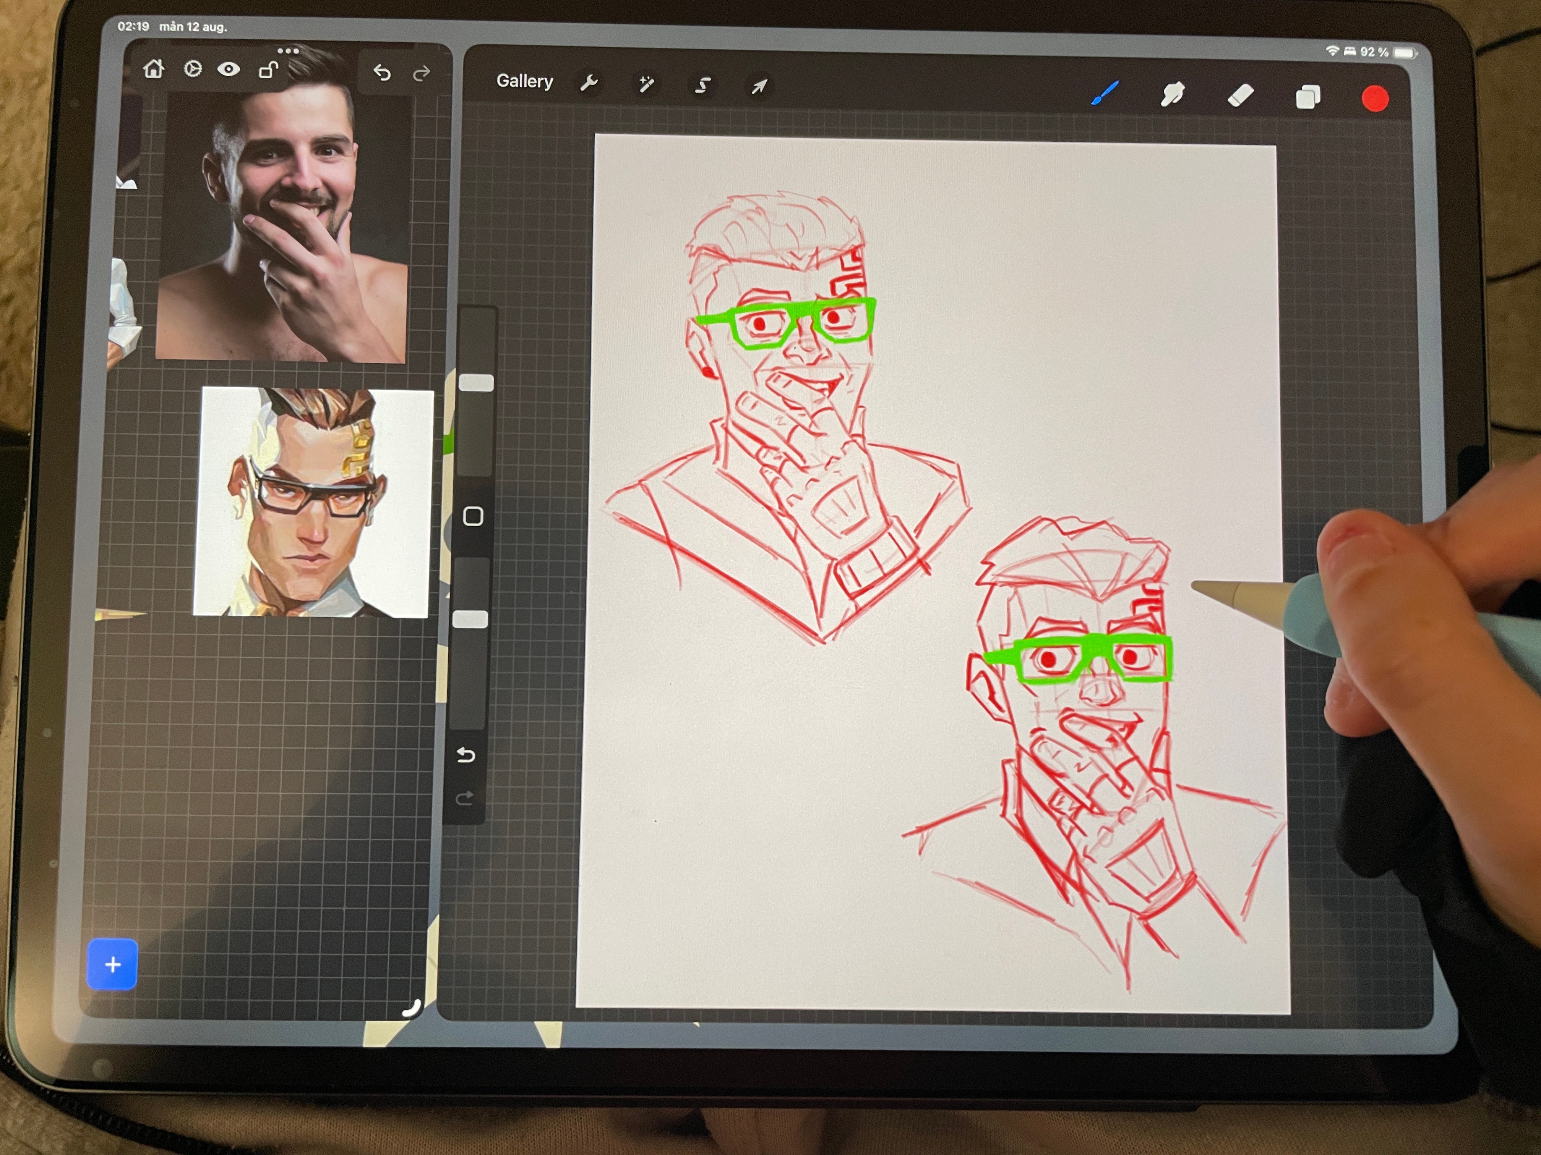Viewport: 1541px width, 1155px height.
Task: Select the Eraser tool
Action: point(1240,95)
